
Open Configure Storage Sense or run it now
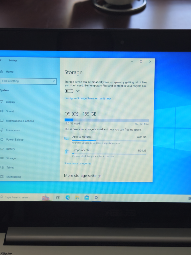pyautogui.click(x=88, y=98)
